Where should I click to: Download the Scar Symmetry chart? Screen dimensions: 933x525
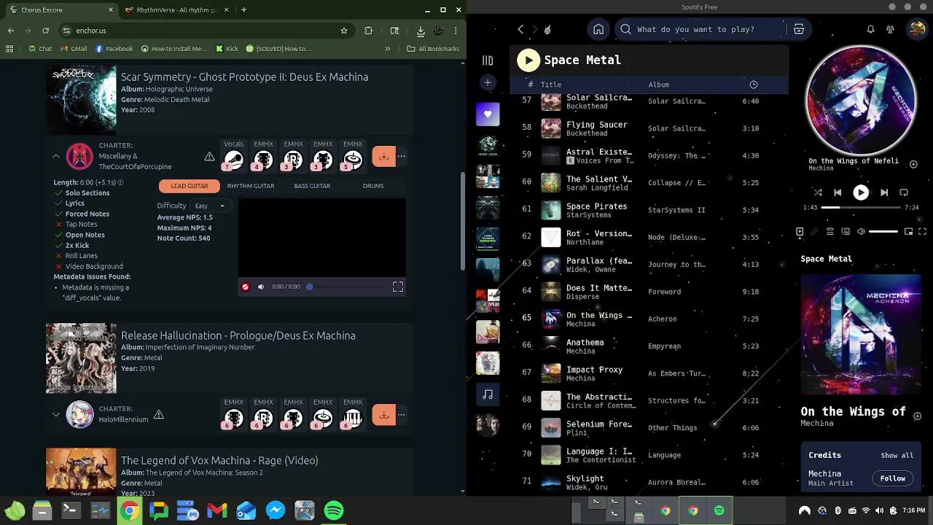[383, 156]
